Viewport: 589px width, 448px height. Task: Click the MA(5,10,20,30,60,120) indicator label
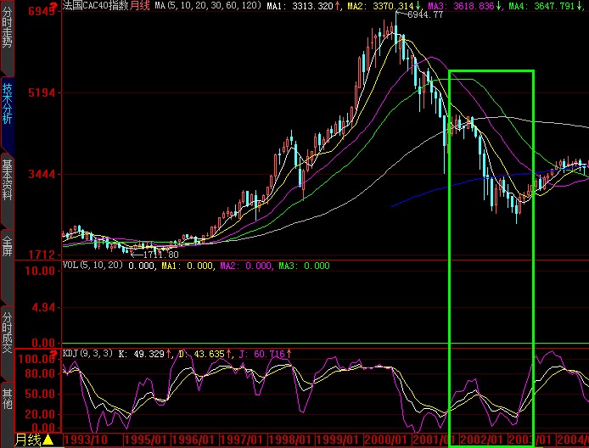[x=208, y=6]
